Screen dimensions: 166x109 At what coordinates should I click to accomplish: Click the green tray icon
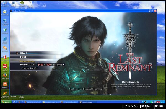click(x=151, y=102)
